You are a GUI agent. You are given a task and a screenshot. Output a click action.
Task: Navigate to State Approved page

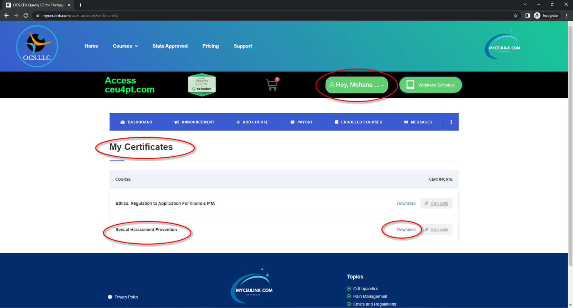coord(170,46)
